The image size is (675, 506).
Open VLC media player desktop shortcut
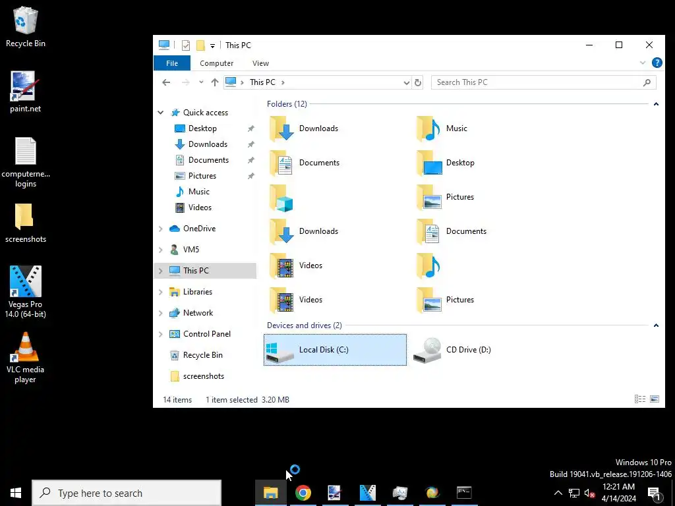26,357
